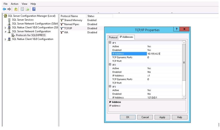Collapse the IP3 section
The width and height of the screenshot is (220, 130).
tap(110, 86)
